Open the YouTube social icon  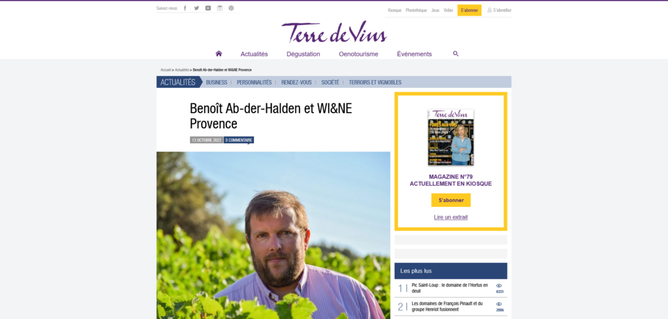tap(208, 8)
